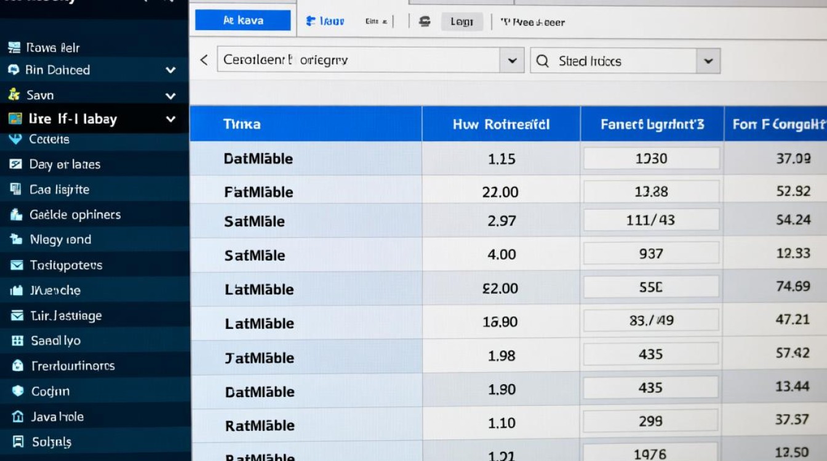This screenshot has width=827, height=461.
Task: Open the 'Sandl lyo' sidebar item
Action: coord(55,341)
